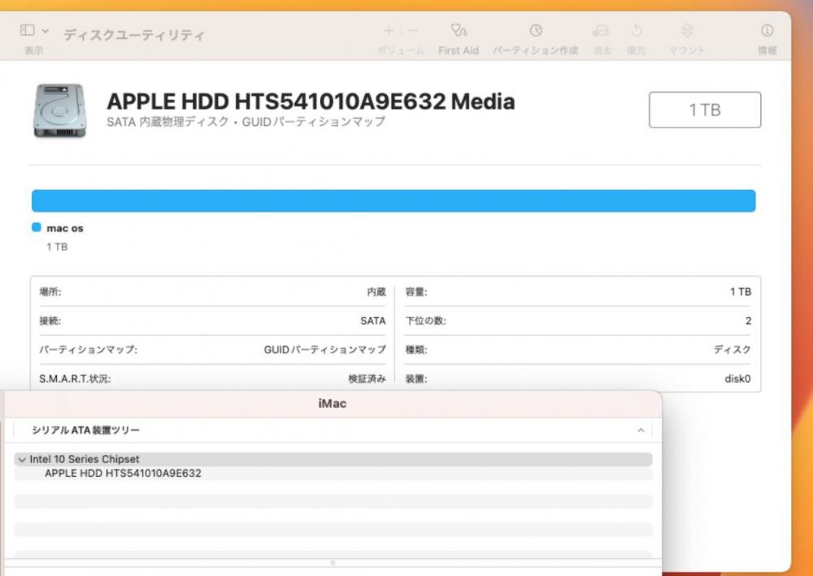Collapse the Intel 10 Series Chipset row
Image resolution: width=813 pixels, height=576 pixels.
[x=22, y=460]
